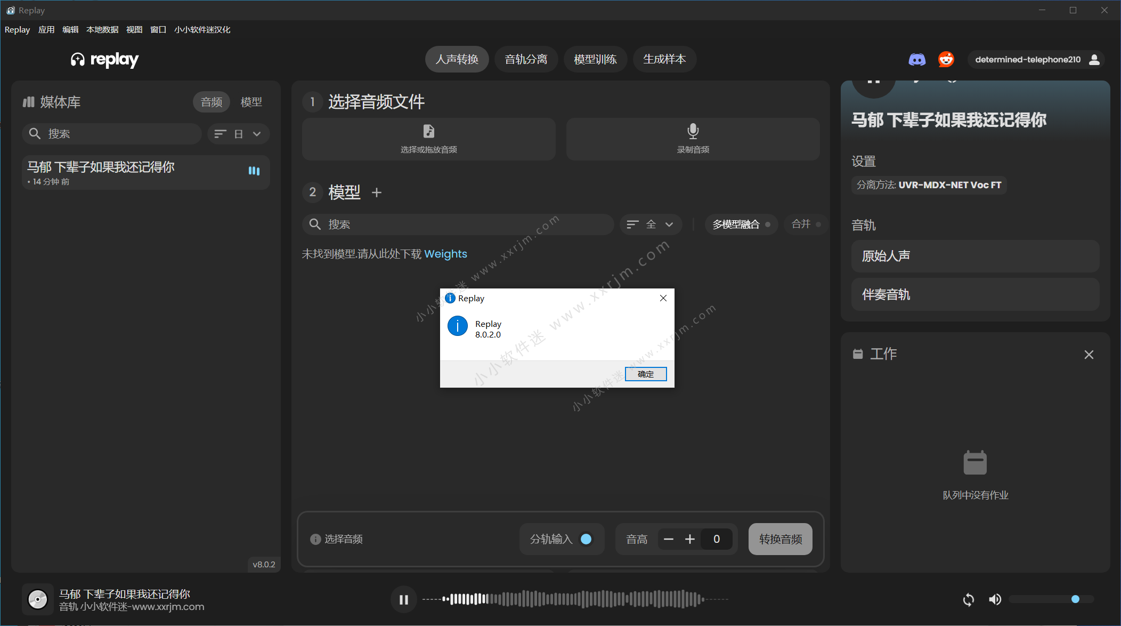
Task: Select the 伴奏音轨 track
Action: point(975,294)
